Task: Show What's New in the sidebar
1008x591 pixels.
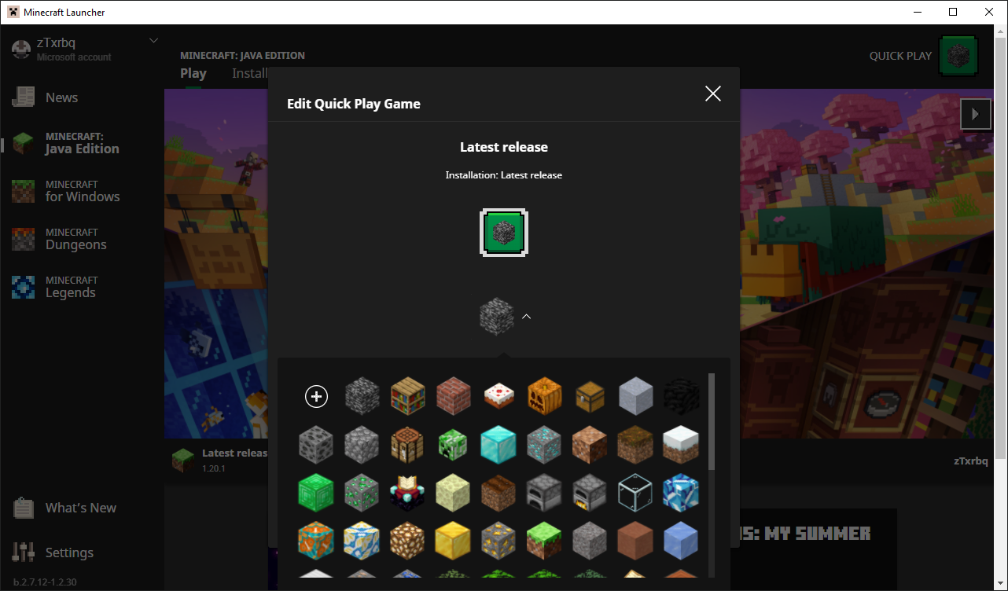Action: coord(82,508)
